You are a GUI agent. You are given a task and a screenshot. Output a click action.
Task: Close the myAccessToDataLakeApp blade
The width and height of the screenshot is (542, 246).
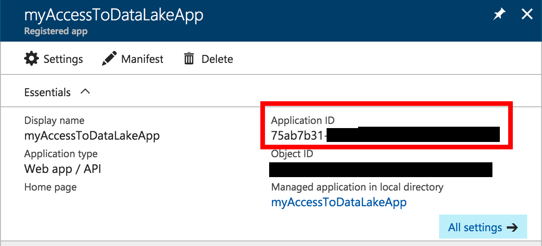click(x=527, y=14)
